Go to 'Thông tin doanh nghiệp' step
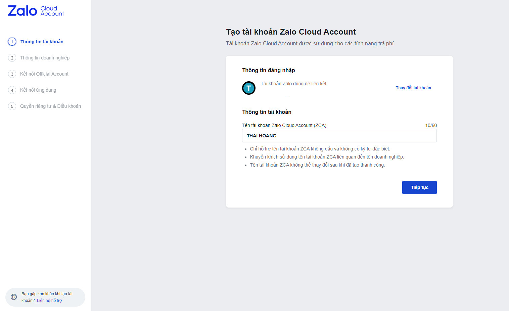 coord(45,58)
